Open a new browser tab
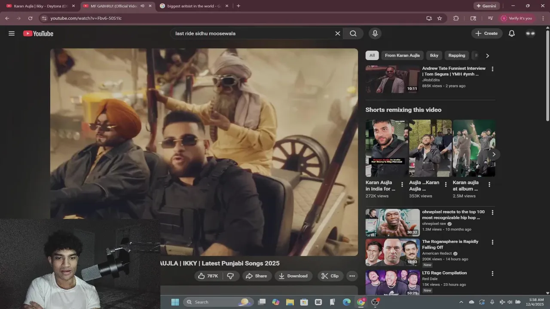This screenshot has height=309, width=550. 238,6
